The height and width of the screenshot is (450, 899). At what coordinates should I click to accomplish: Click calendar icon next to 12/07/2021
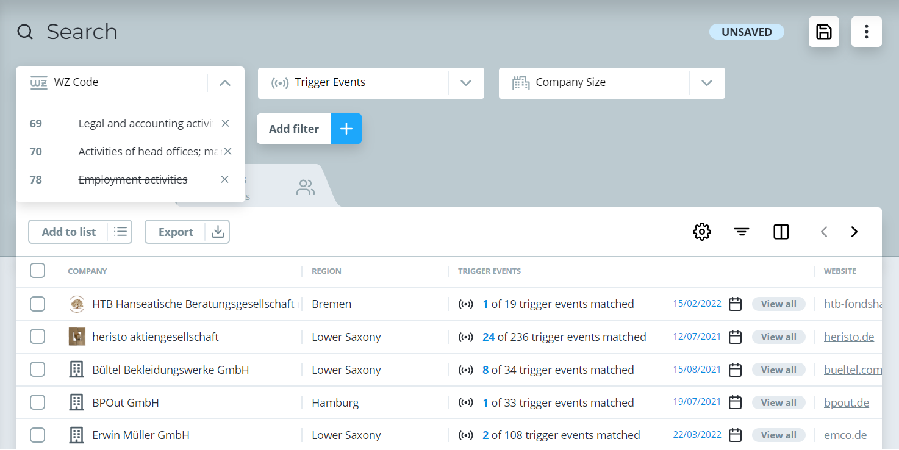pyautogui.click(x=736, y=337)
